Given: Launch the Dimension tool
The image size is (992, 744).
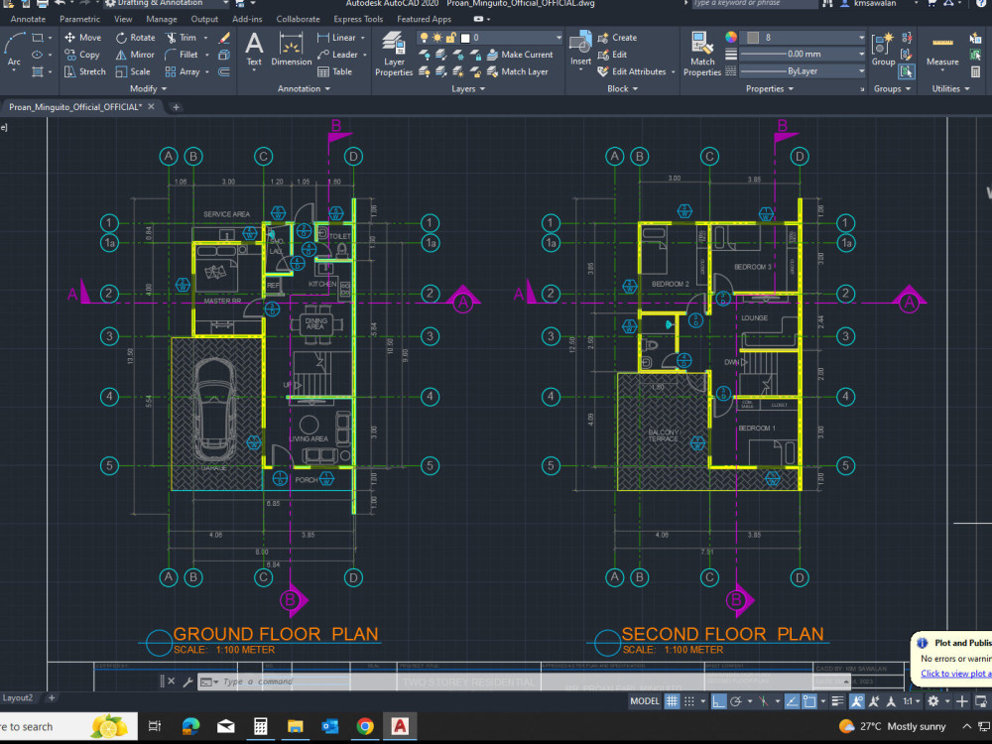Looking at the screenshot, I should [292, 48].
